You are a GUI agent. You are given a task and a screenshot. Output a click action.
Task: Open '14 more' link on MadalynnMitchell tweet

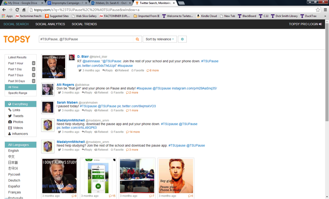pyautogui.click(x=133, y=132)
